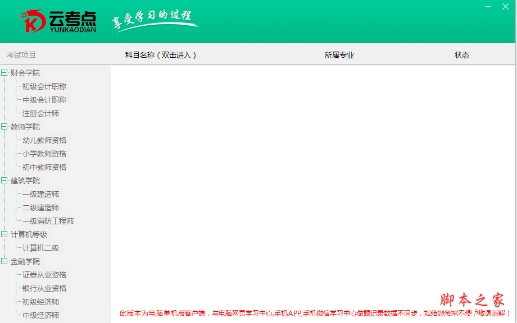Open the 注册会计师 exam item

coord(41,113)
